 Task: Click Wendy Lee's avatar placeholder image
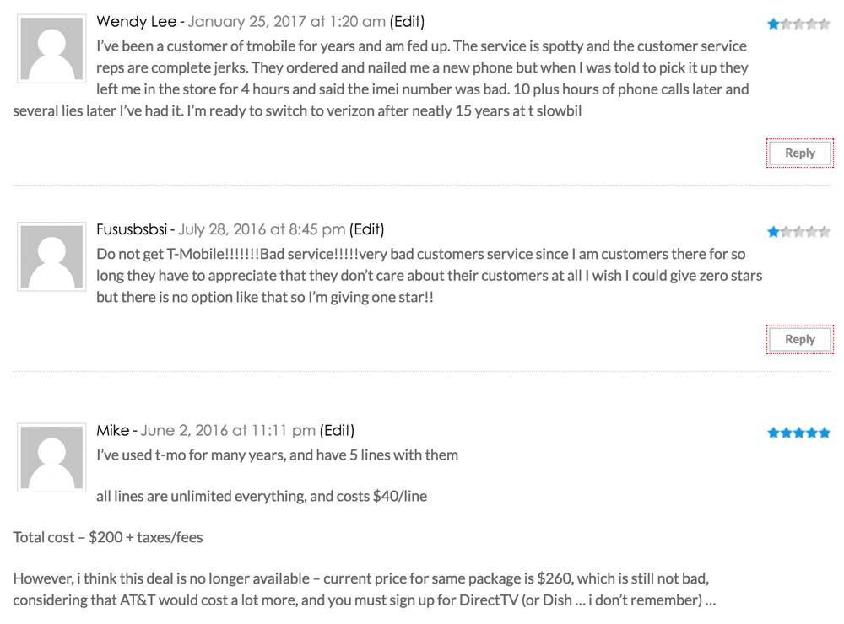[x=51, y=49]
